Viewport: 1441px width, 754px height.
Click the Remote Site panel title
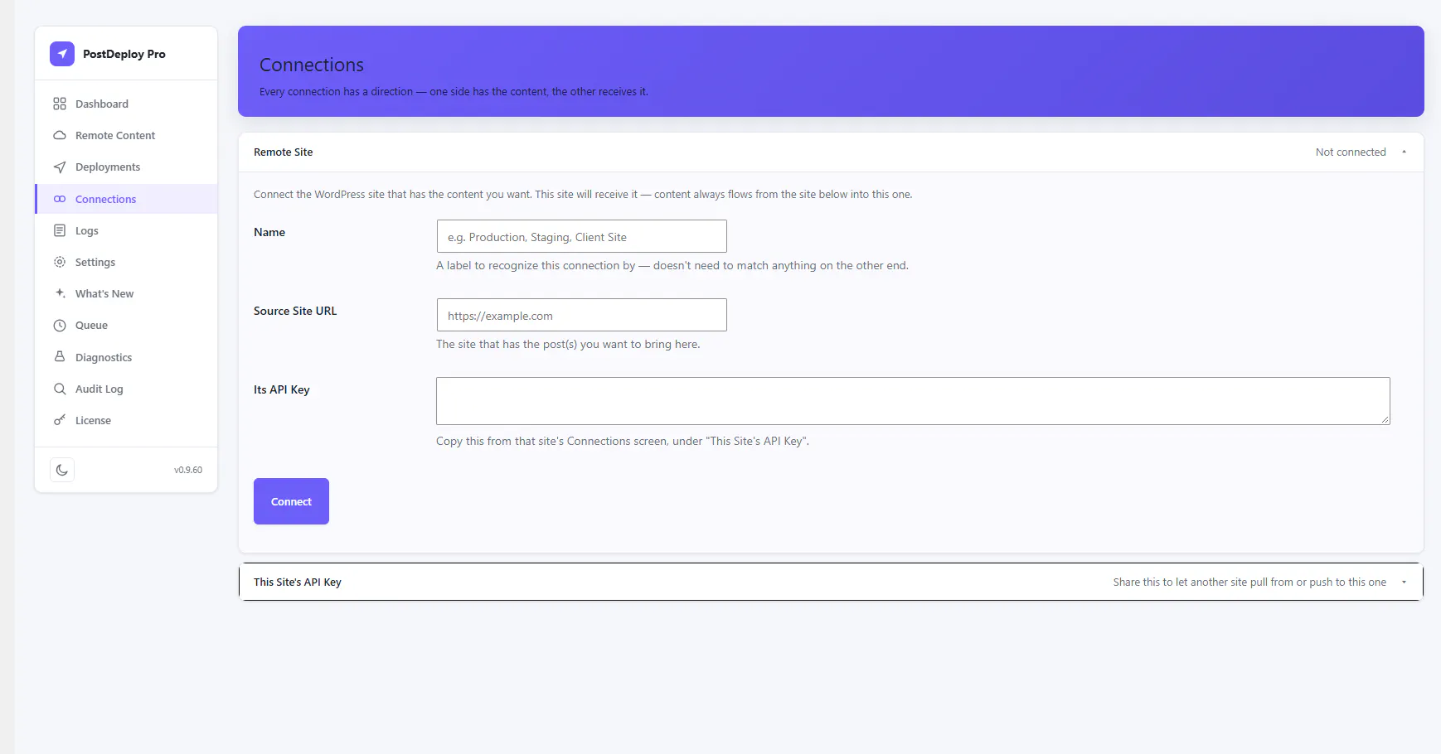(284, 152)
